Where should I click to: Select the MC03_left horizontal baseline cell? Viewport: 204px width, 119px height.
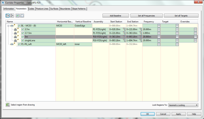pos(65,44)
